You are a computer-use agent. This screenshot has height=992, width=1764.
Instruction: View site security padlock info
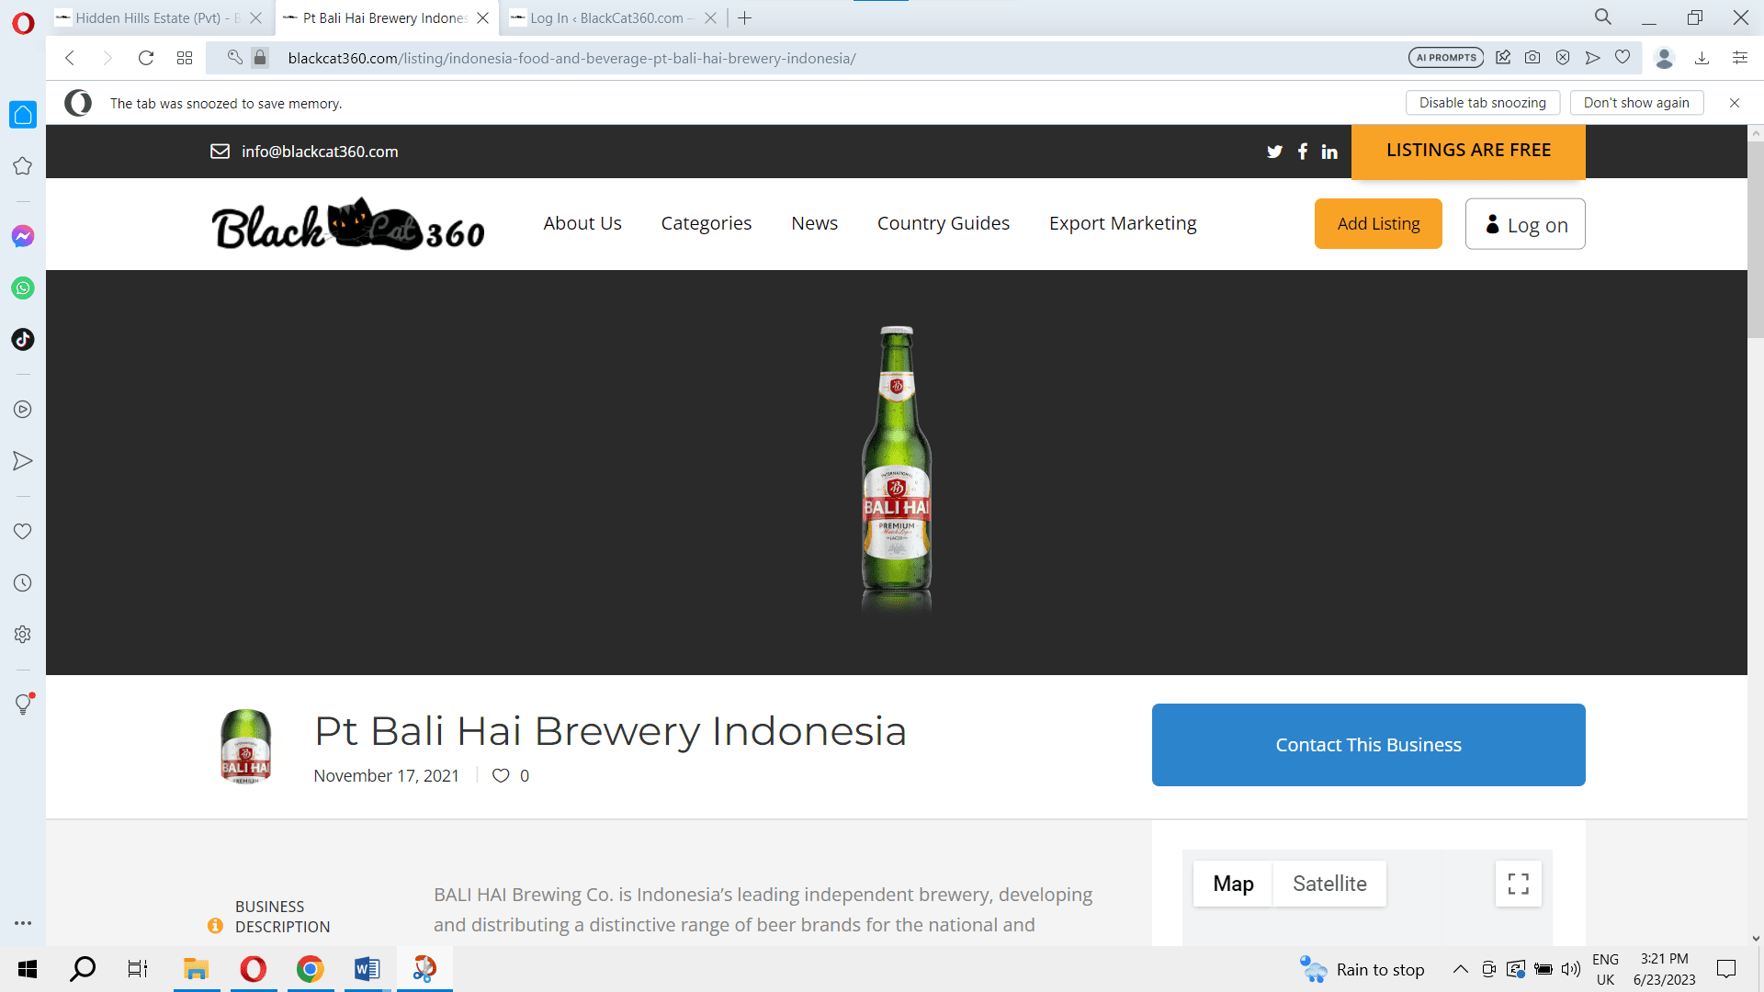260,58
